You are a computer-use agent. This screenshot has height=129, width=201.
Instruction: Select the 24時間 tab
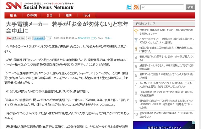(x=32, y=15)
